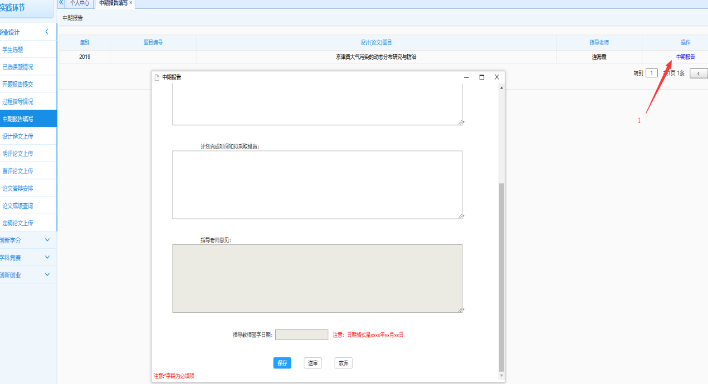Close the 中期报告填写 tab

[131, 3]
